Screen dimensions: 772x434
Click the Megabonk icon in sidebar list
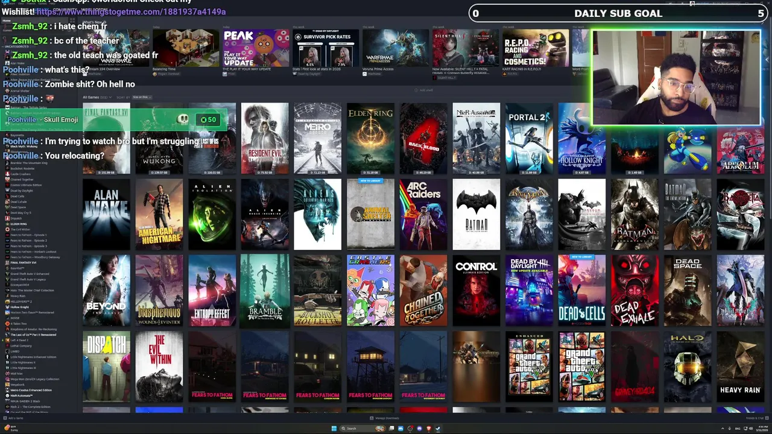click(x=7, y=385)
